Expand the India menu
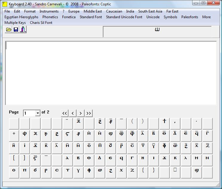 pyautogui.click(x=130, y=11)
